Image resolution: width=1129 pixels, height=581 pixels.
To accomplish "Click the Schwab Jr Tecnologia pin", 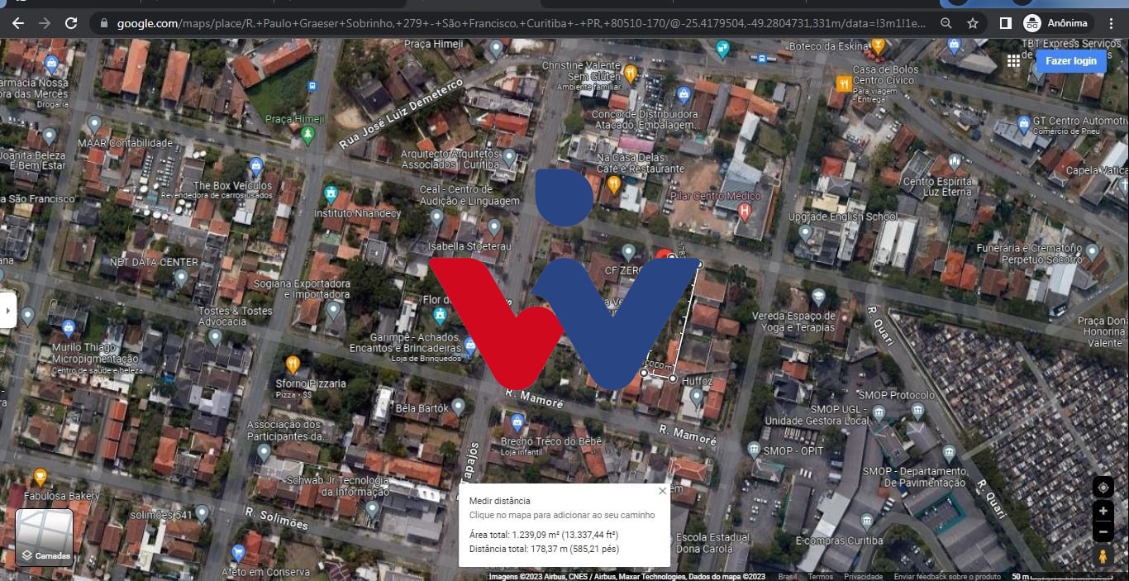I will [x=372, y=508].
